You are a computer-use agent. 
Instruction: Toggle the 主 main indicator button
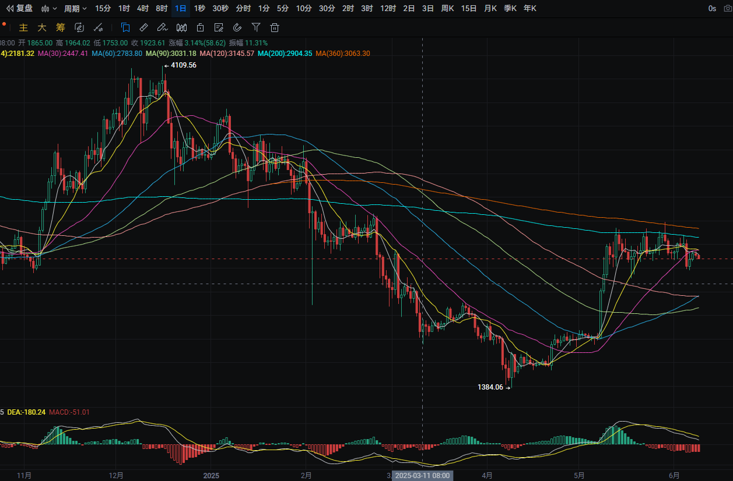point(23,27)
